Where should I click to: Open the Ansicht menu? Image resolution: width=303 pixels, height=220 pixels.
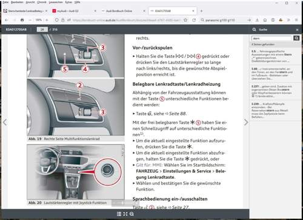pyautogui.click(x=30, y=2)
